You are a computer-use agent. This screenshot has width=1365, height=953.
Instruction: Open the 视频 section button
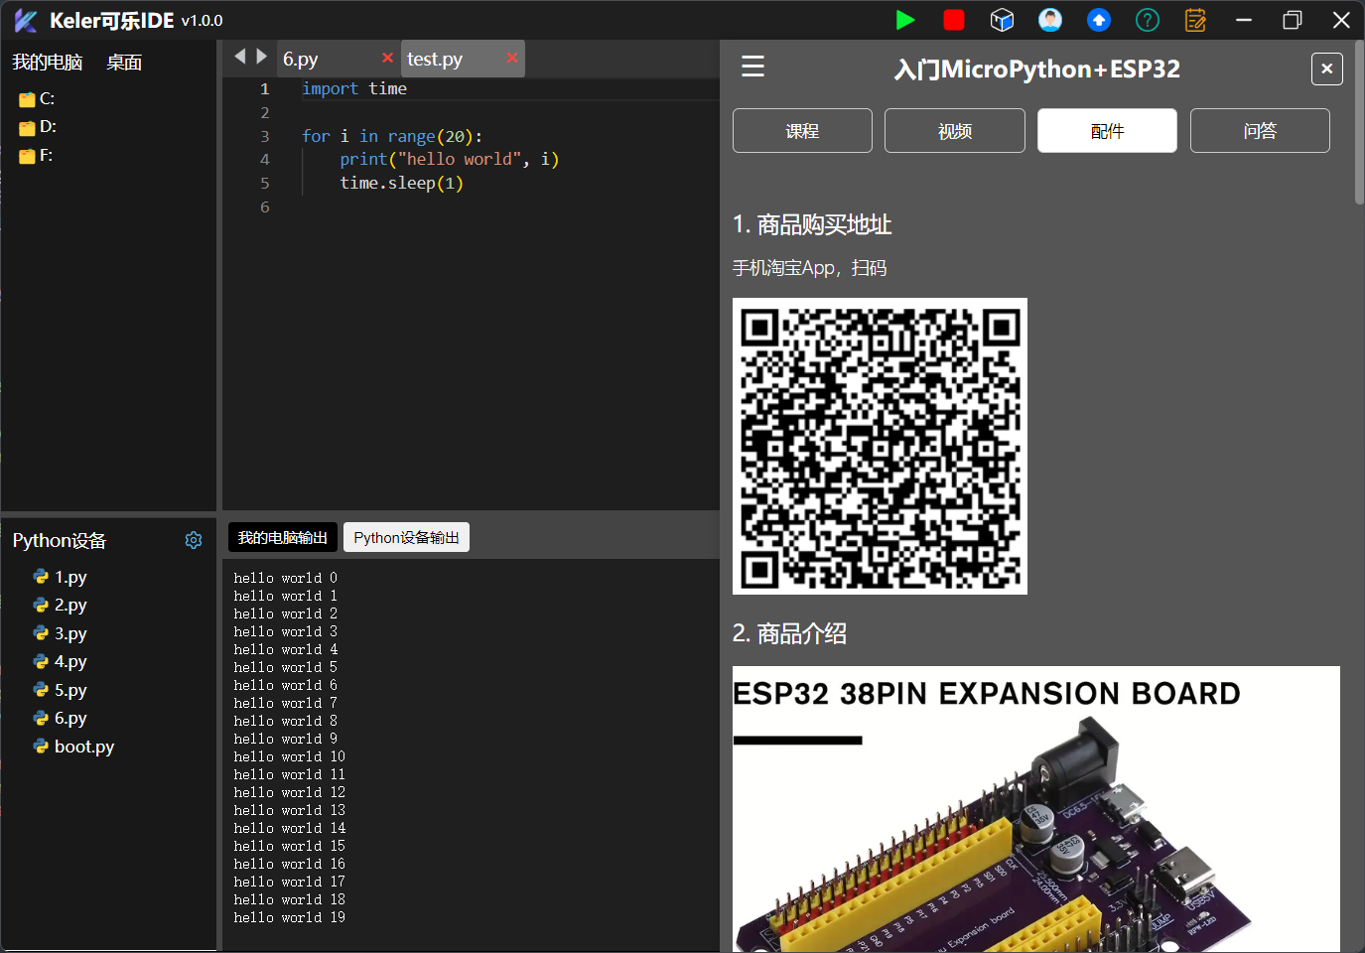(955, 131)
